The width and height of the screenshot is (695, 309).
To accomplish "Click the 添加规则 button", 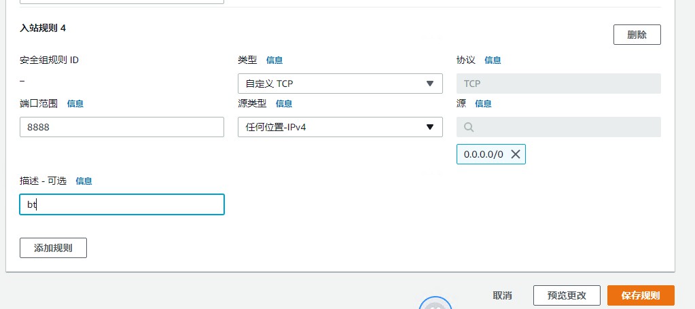I will click(53, 248).
